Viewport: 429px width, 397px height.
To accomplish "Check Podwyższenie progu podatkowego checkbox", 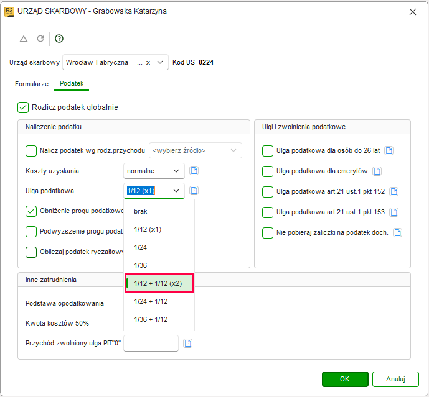I will (x=31, y=232).
